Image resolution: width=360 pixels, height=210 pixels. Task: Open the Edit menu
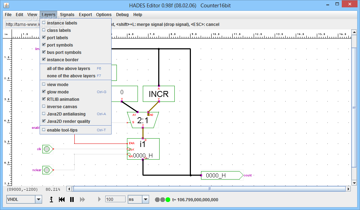tap(20, 15)
